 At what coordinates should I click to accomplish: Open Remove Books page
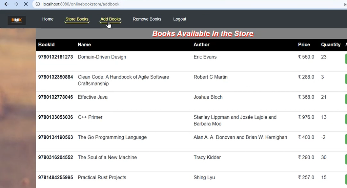pos(147,19)
